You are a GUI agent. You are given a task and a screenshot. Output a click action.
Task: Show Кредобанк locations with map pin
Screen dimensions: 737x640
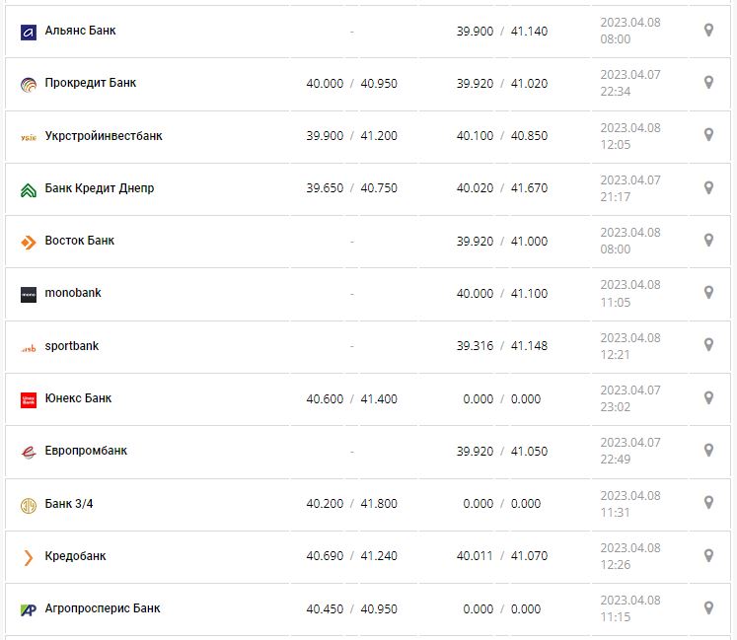coord(708,555)
